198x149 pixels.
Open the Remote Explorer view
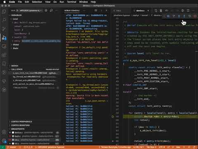tap(4, 46)
